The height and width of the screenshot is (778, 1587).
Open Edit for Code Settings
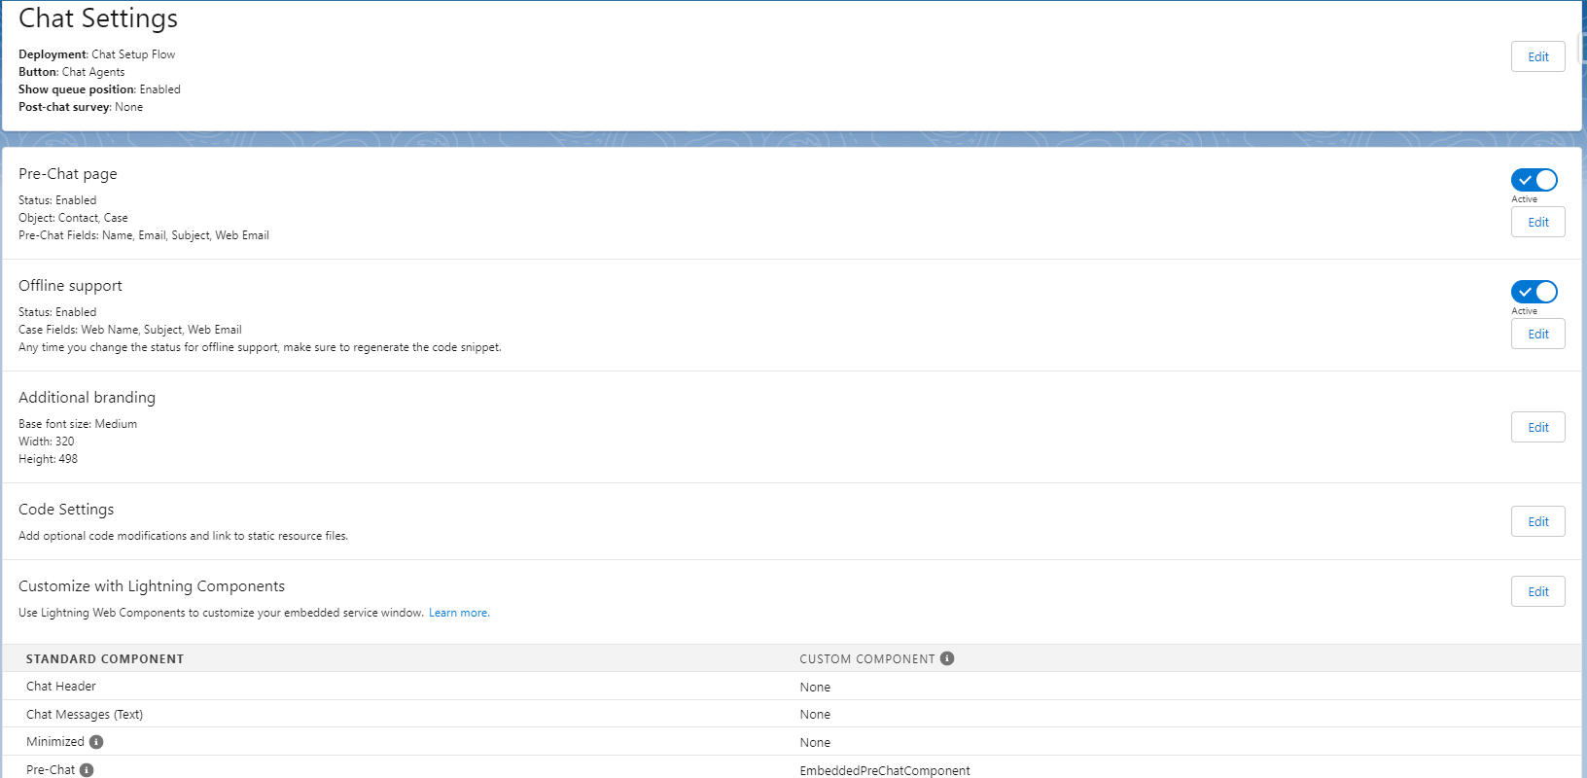[1537, 521]
